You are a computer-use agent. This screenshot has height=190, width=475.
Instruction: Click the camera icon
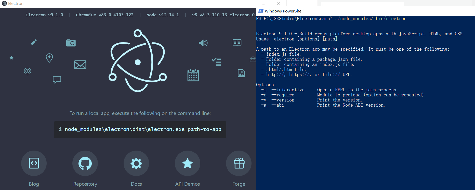pyautogui.click(x=71, y=43)
